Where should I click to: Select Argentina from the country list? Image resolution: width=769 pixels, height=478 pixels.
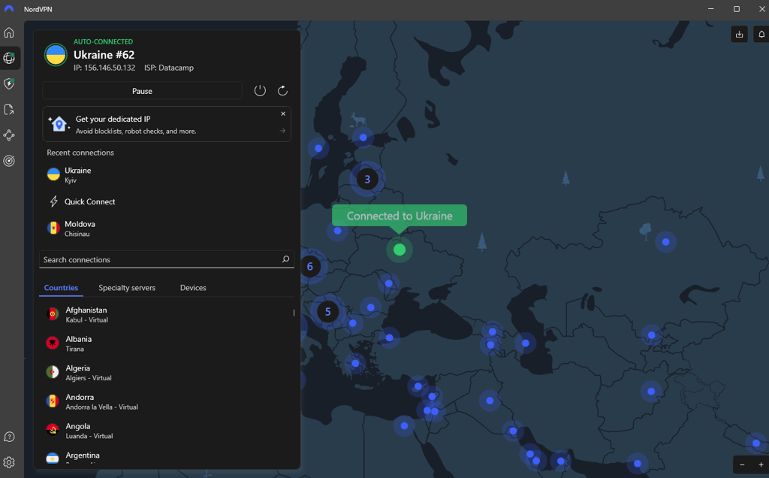point(167,458)
